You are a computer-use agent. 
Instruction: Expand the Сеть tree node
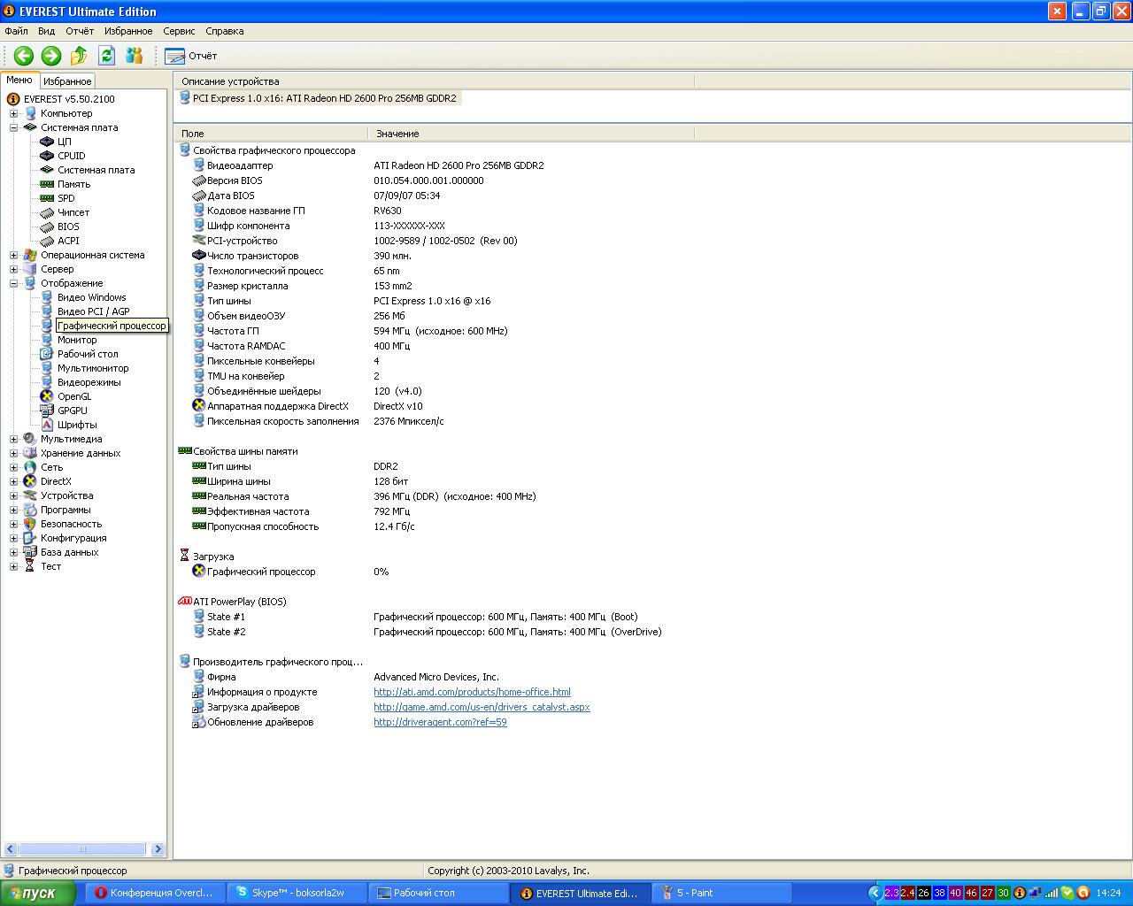pos(13,467)
